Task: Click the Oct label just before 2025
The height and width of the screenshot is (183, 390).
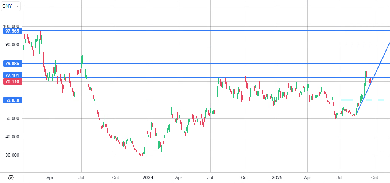Action: [245, 177]
